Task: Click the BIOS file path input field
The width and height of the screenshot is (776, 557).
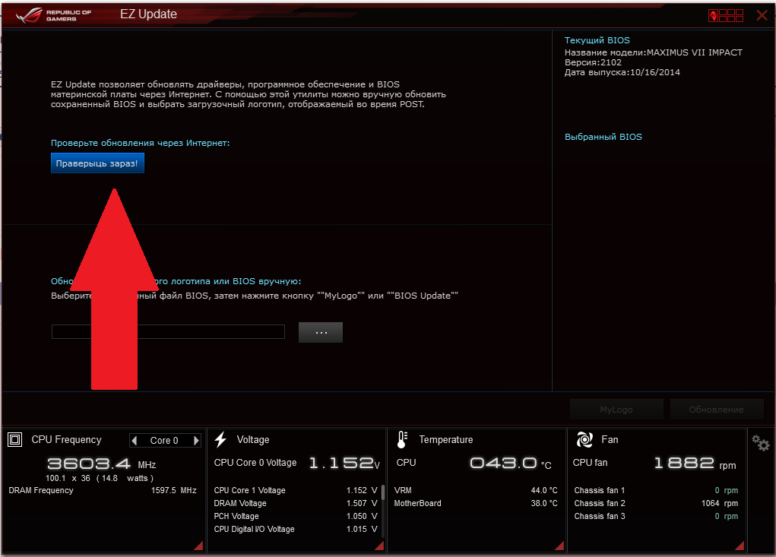Action: [168, 331]
